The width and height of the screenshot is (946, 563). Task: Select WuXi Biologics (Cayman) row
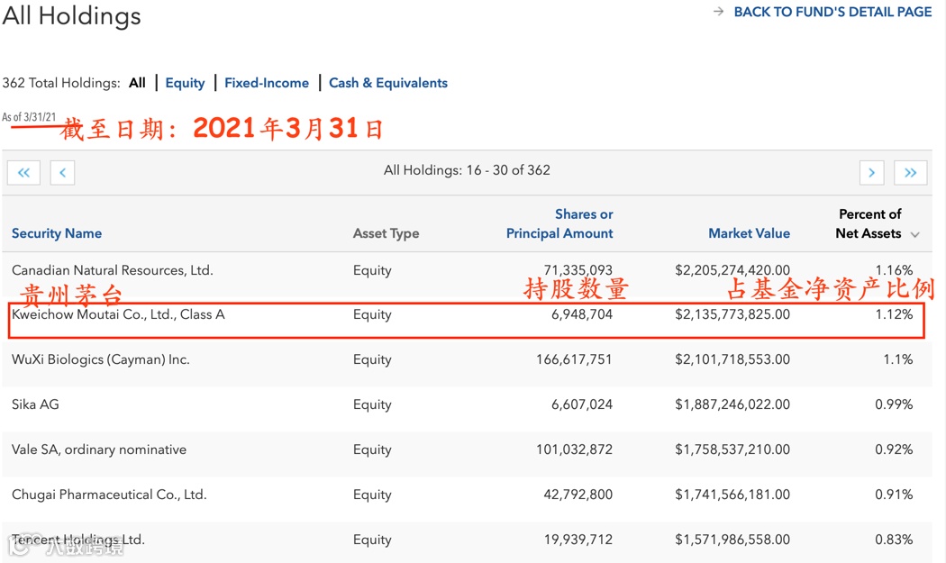(101, 359)
